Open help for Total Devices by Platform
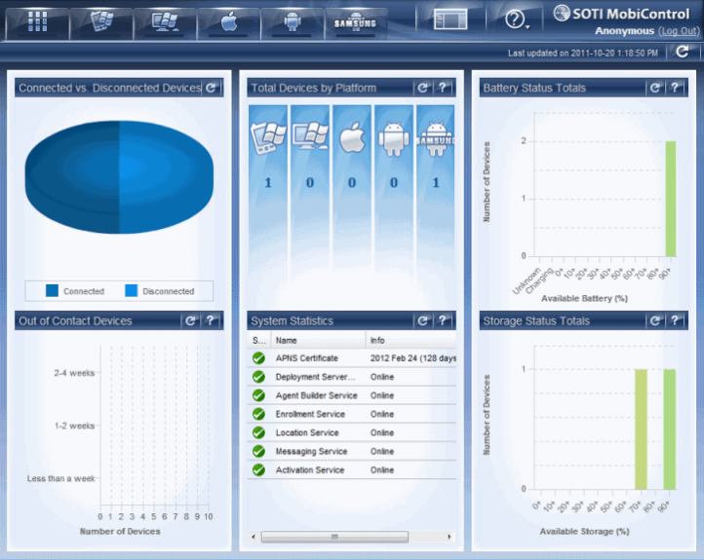The height and width of the screenshot is (560, 704). coord(443,88)
